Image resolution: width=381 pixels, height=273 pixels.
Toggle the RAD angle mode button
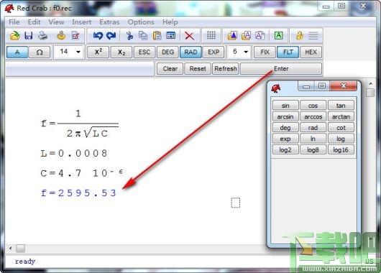click(190, 52)
